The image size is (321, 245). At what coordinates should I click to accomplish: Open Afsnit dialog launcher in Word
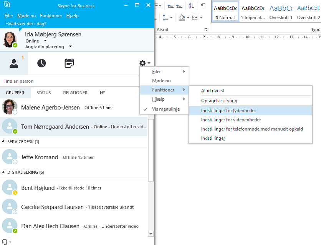coord(206,30)
